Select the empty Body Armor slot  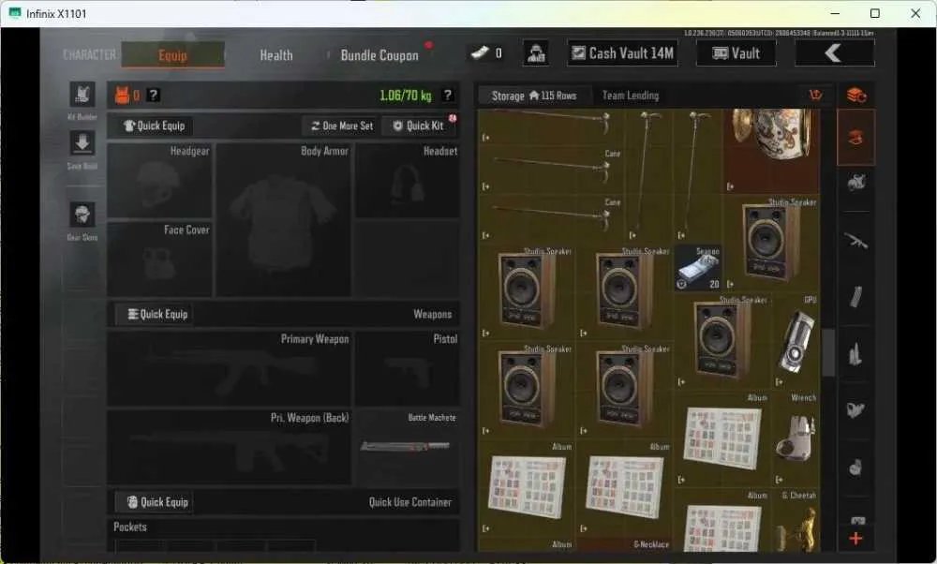283,219
